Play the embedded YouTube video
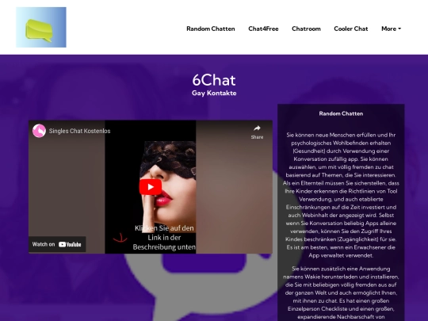 click(151, 187)
